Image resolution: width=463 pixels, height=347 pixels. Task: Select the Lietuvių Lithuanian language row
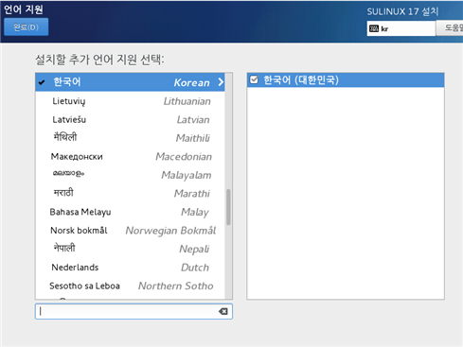130,101
